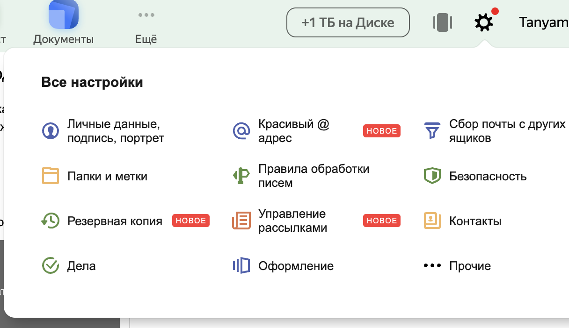
Task: Open 'Резервная копия' settings
Action: (x=115, y=221)
